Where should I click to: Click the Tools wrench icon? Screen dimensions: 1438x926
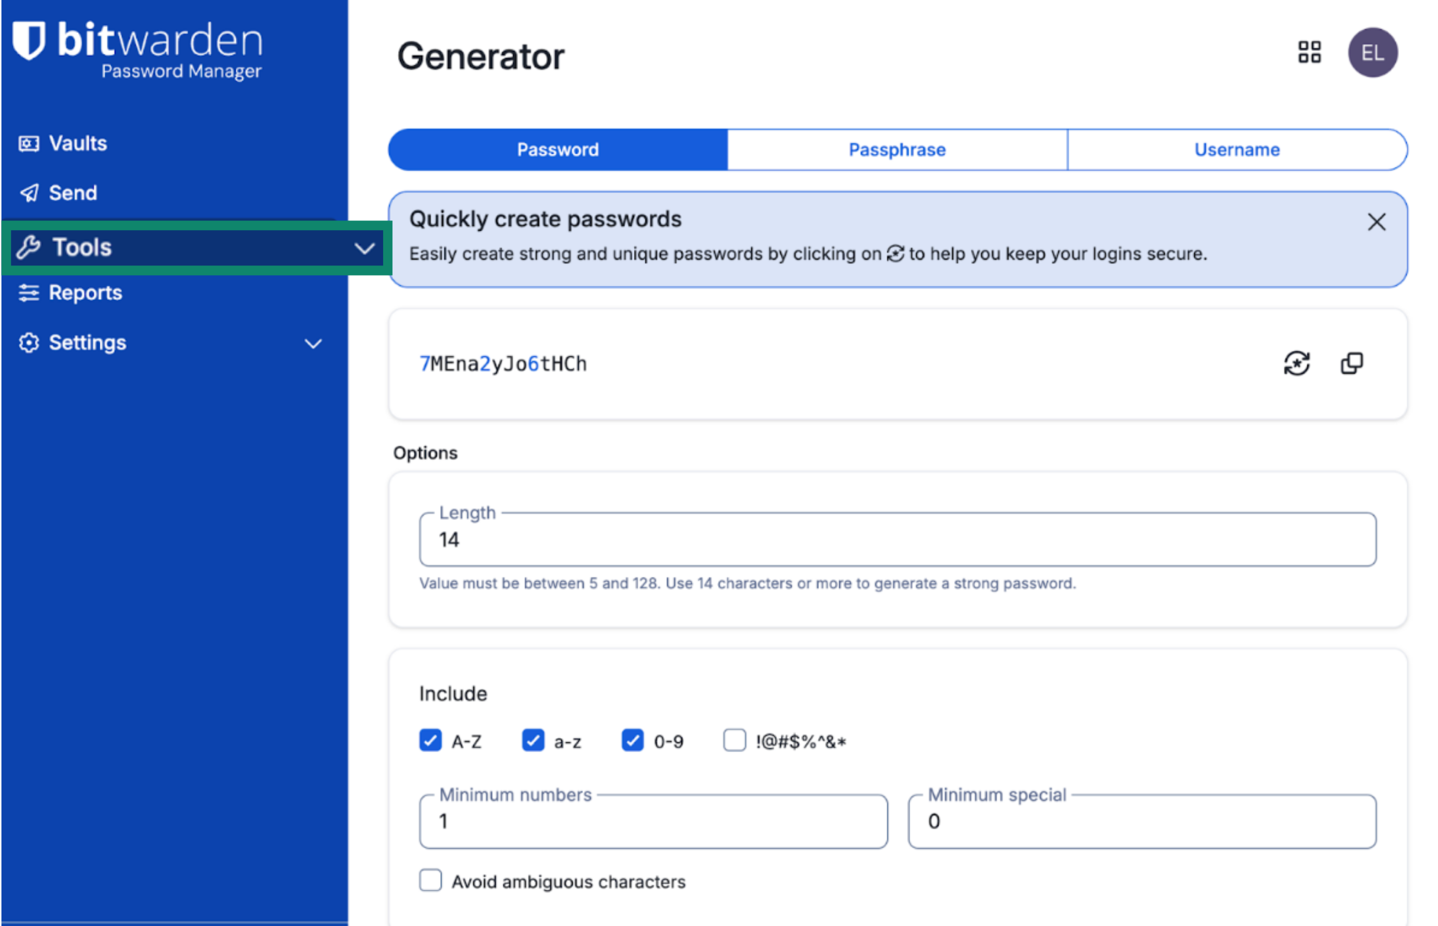click(x=28, y=247)
